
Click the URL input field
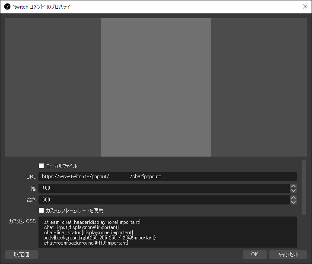point(168,176)
